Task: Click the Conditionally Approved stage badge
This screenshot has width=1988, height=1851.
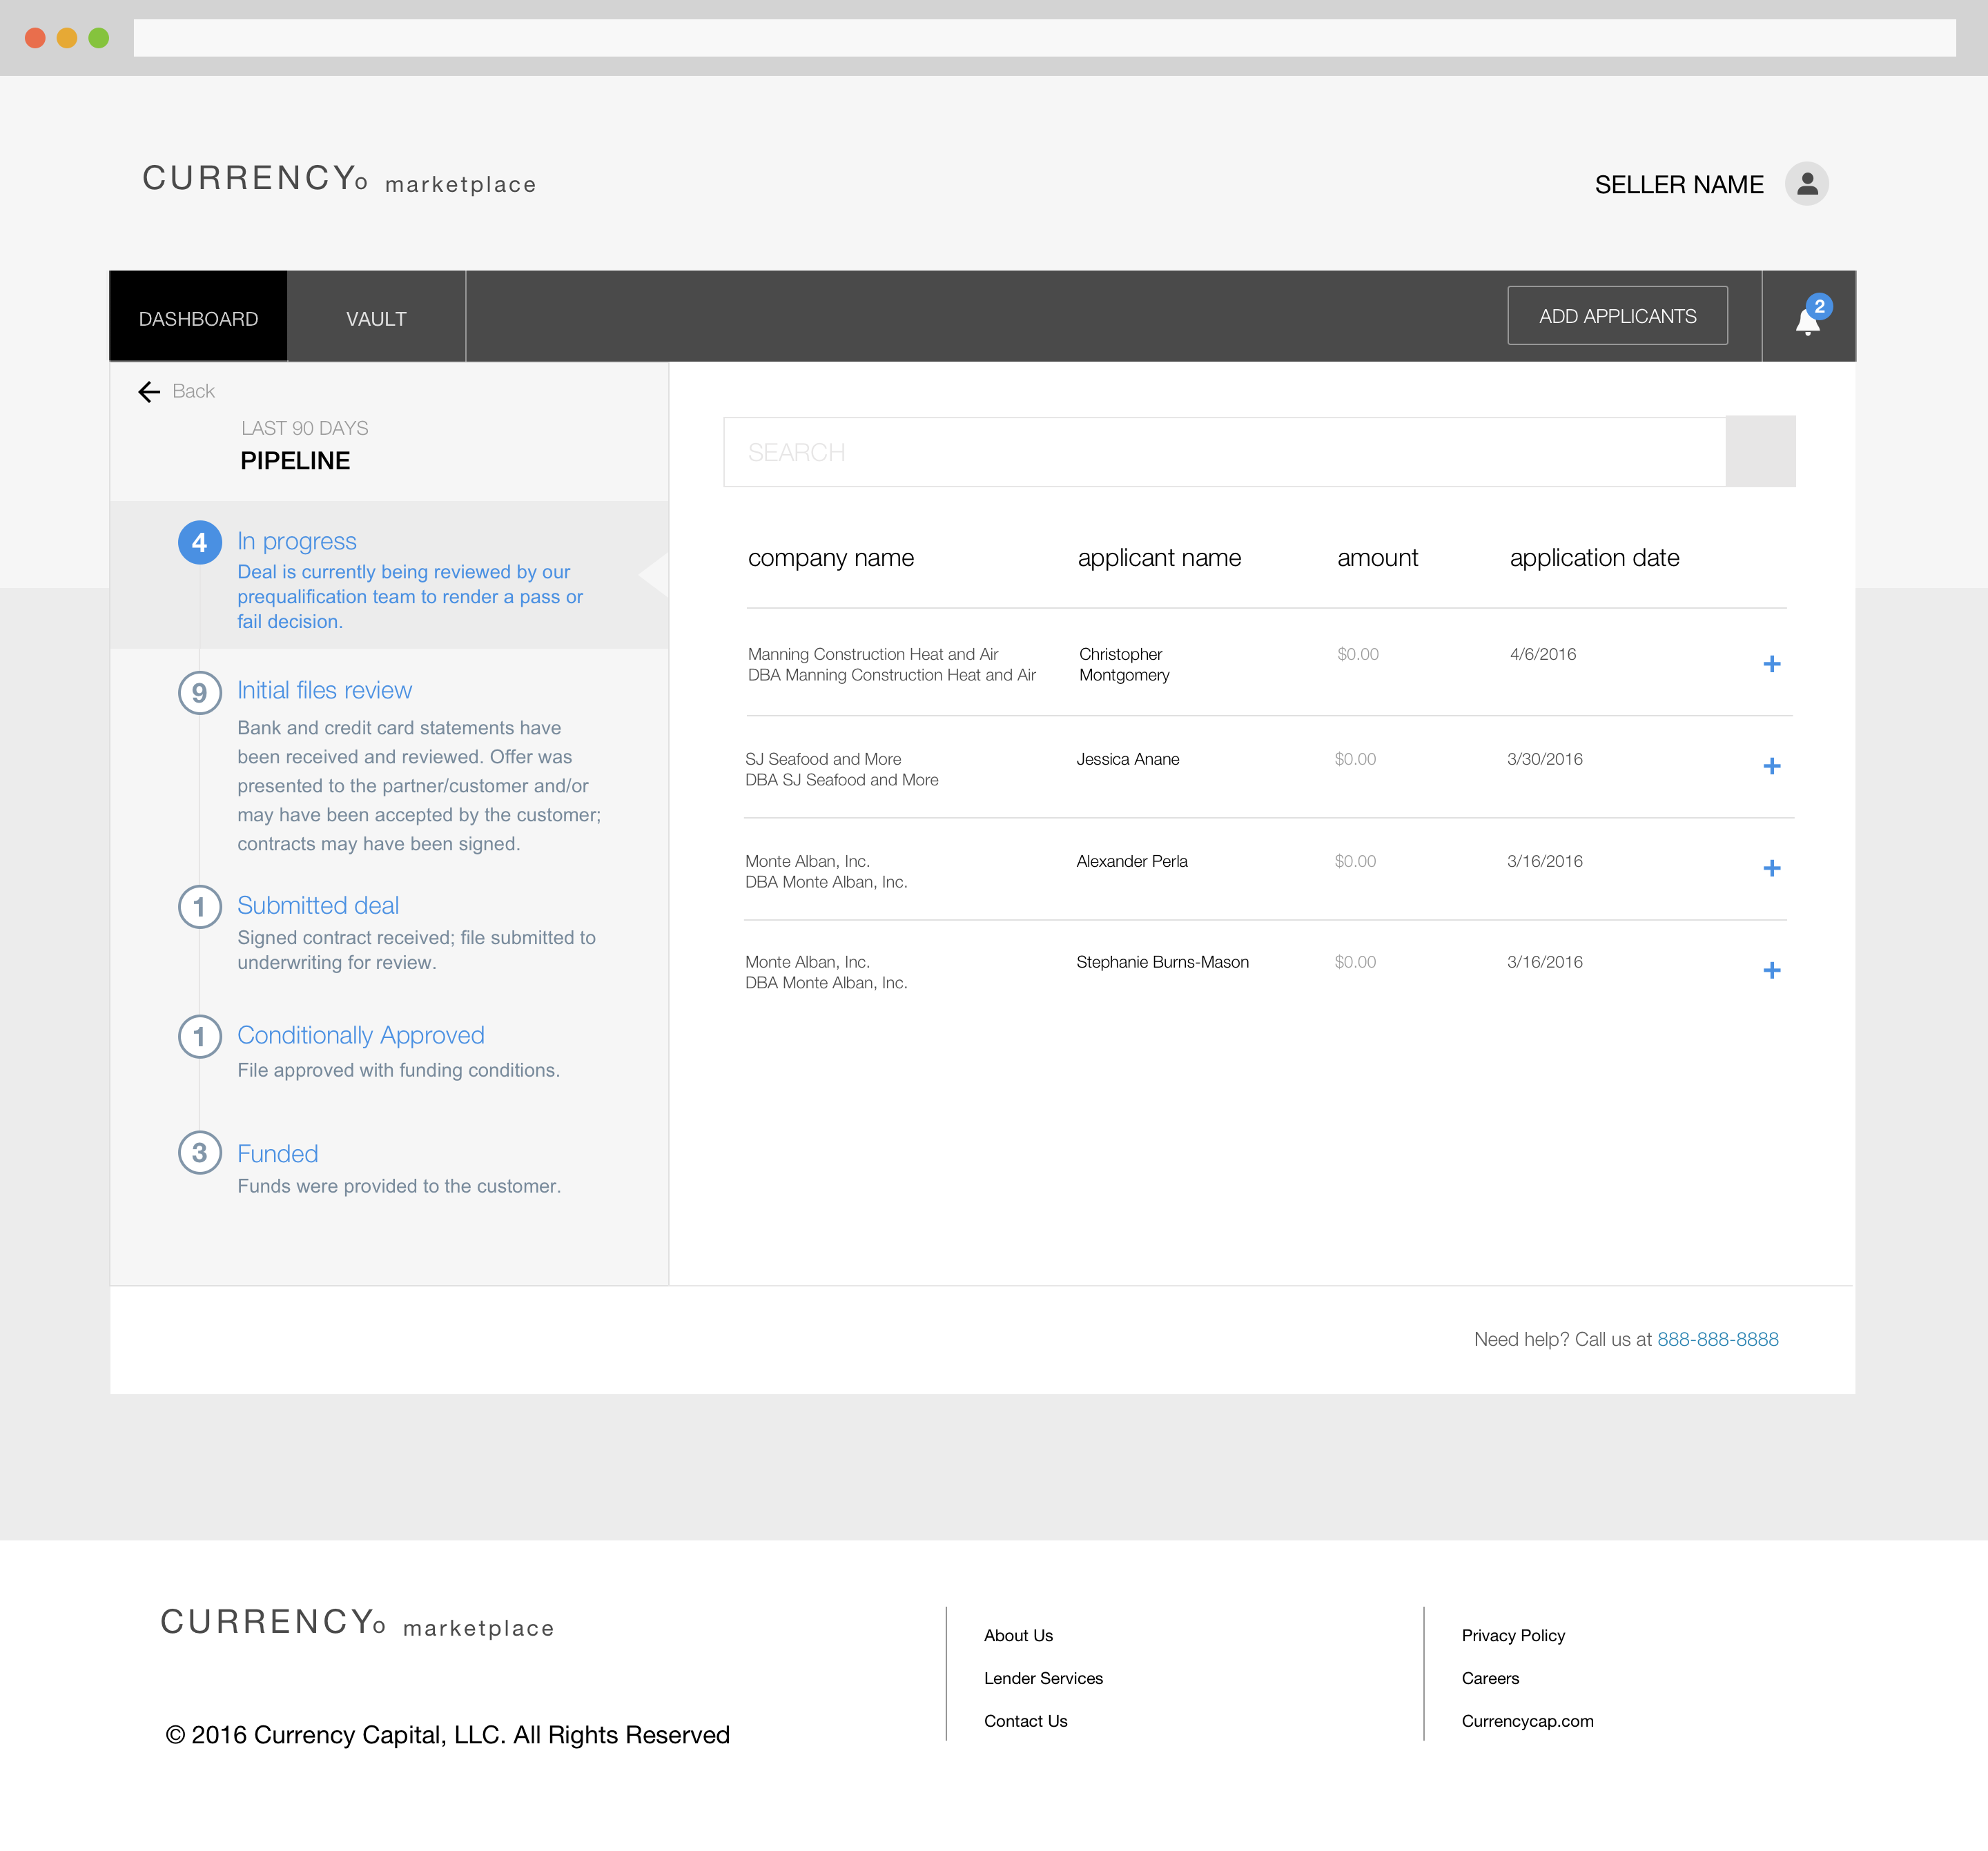Action: [x=200, y=1036]
